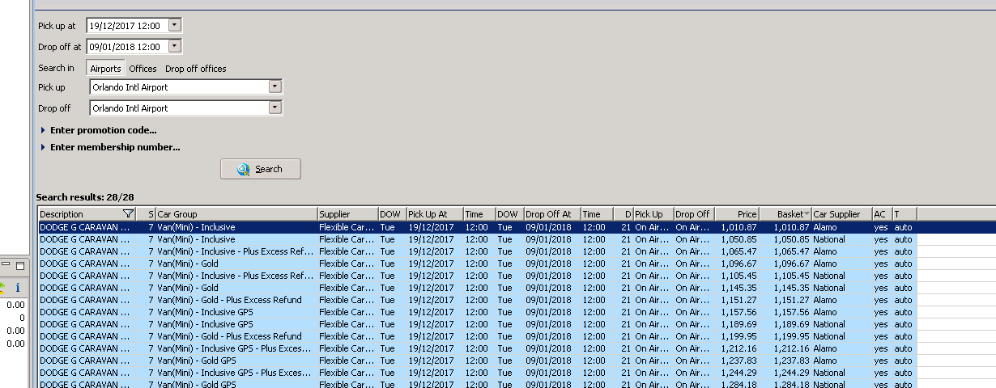
Task: Click 1,157.56 in the Price column
Action: (738, 312)
